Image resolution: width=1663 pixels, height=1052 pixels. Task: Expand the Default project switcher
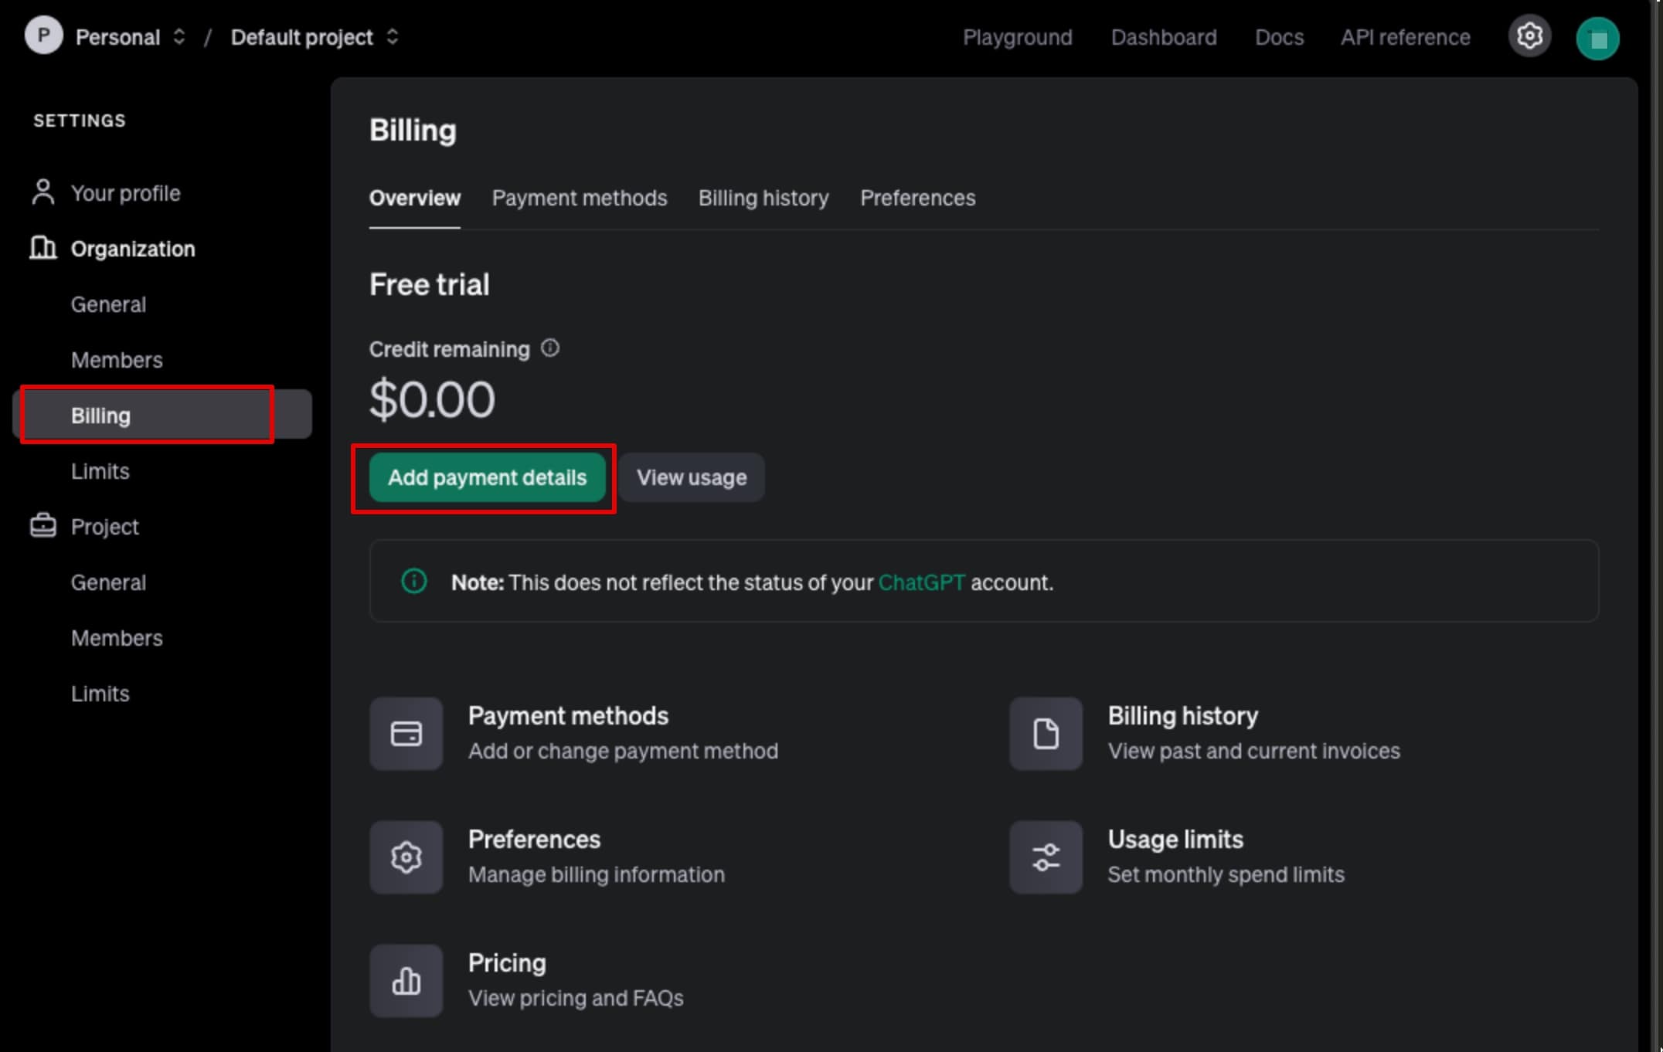pyautogui.click(x=393, y=36)
